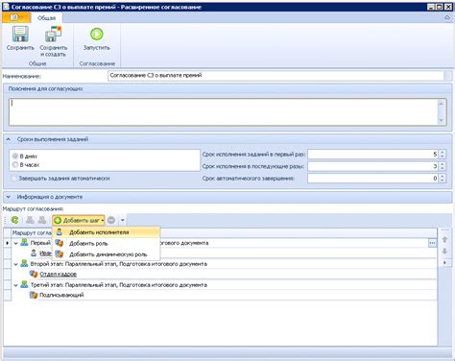Move the stage up with the arrow
The height and width of the screenshot is (361, 455).
coord(444,239)
